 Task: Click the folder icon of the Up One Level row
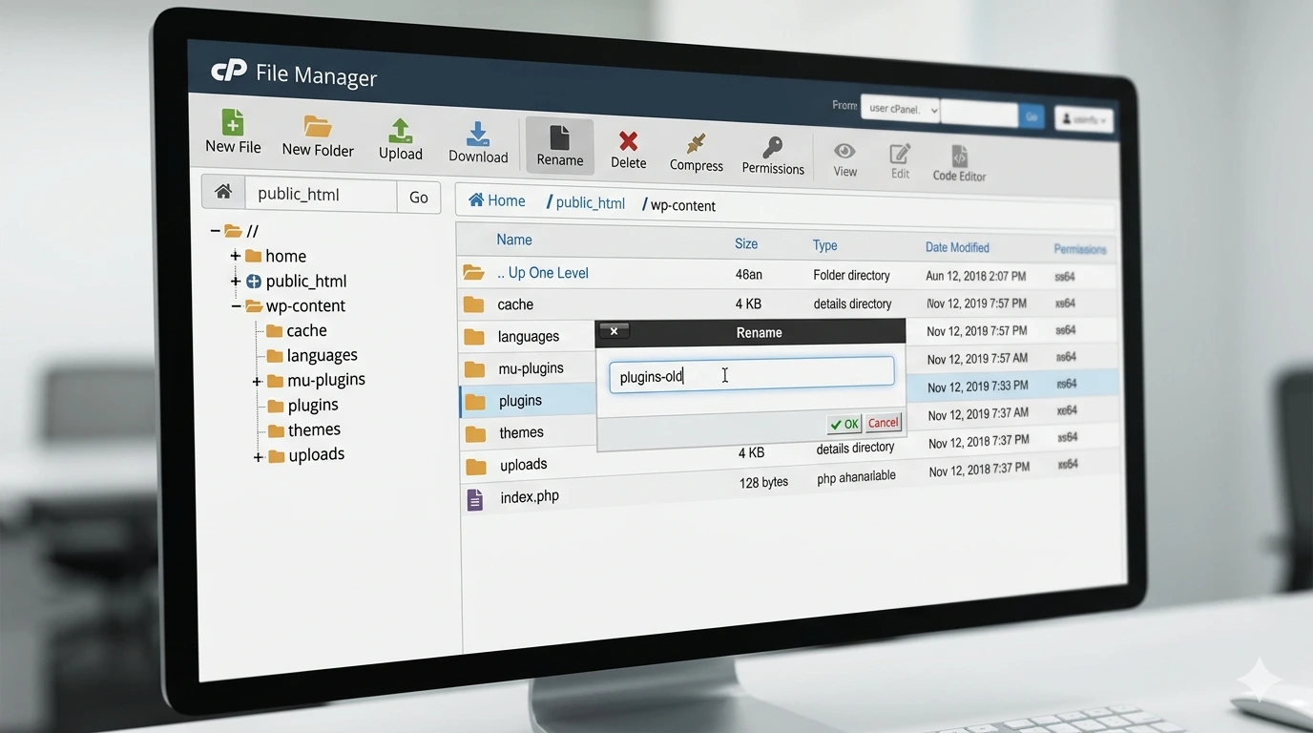473,273
